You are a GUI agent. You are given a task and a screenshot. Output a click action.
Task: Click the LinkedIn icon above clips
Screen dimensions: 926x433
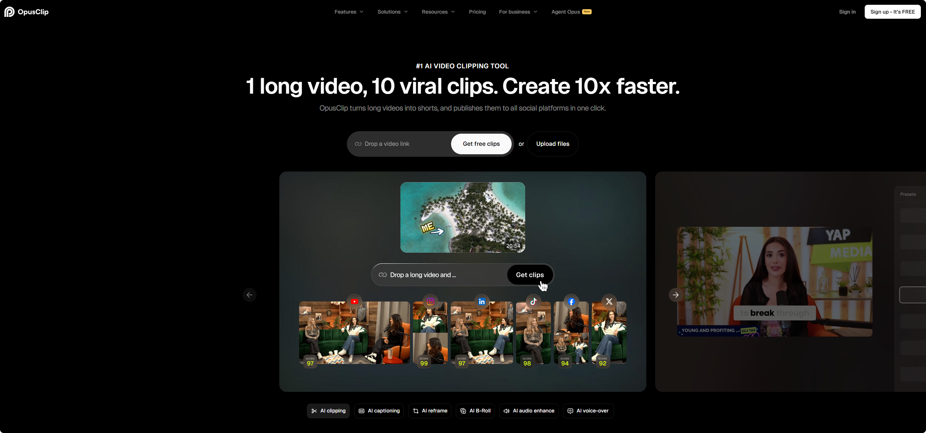(x=482, y=302)
